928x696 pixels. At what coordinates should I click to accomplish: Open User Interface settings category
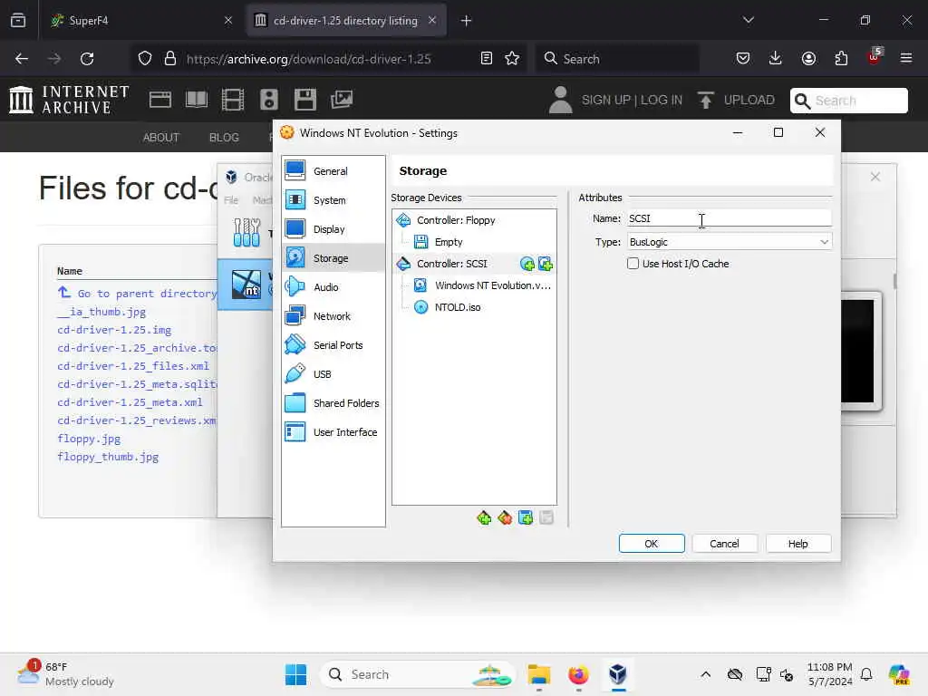[x=333, y=432]
